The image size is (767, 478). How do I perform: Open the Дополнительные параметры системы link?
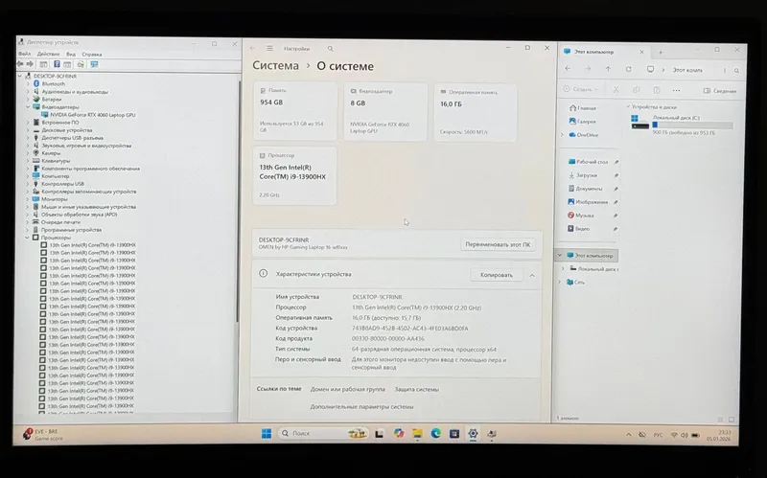point(361,407)
